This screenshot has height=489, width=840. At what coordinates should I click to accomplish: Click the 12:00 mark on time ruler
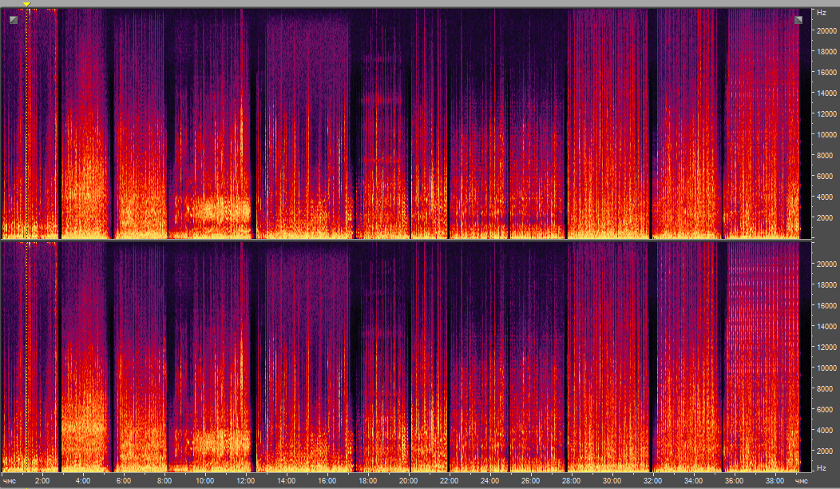click(245, 480)
